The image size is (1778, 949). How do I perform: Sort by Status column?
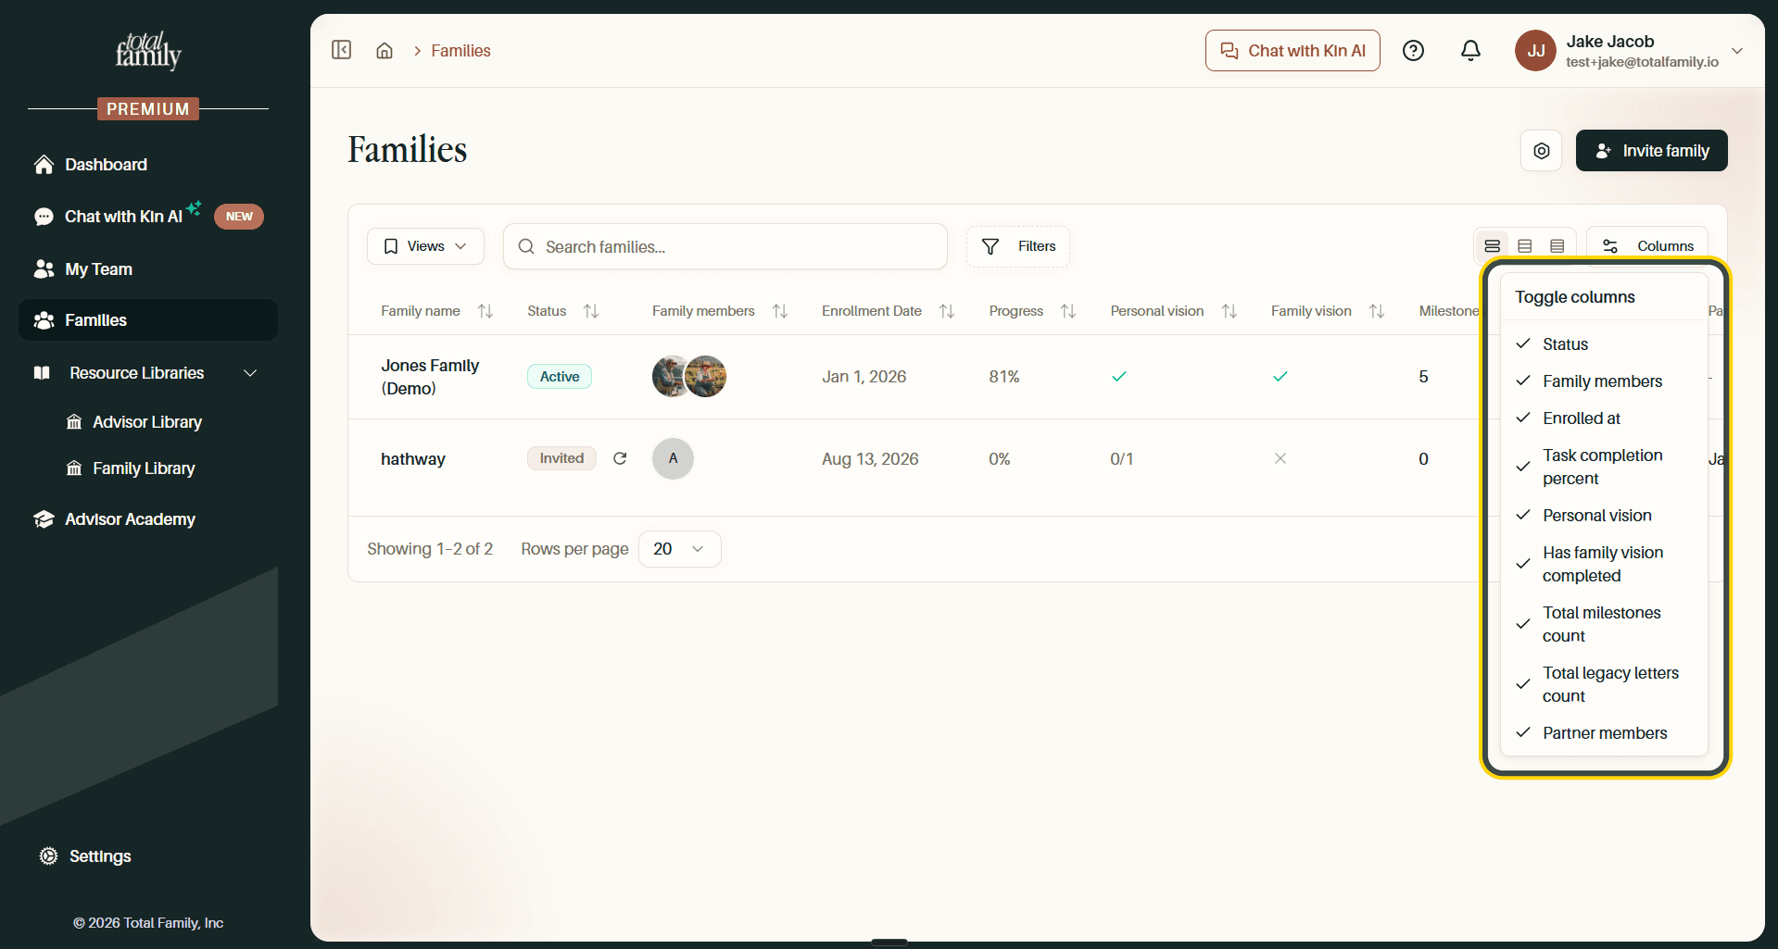(591, 311)
